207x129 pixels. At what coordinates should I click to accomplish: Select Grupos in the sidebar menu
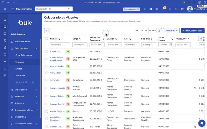pos(19,69)
